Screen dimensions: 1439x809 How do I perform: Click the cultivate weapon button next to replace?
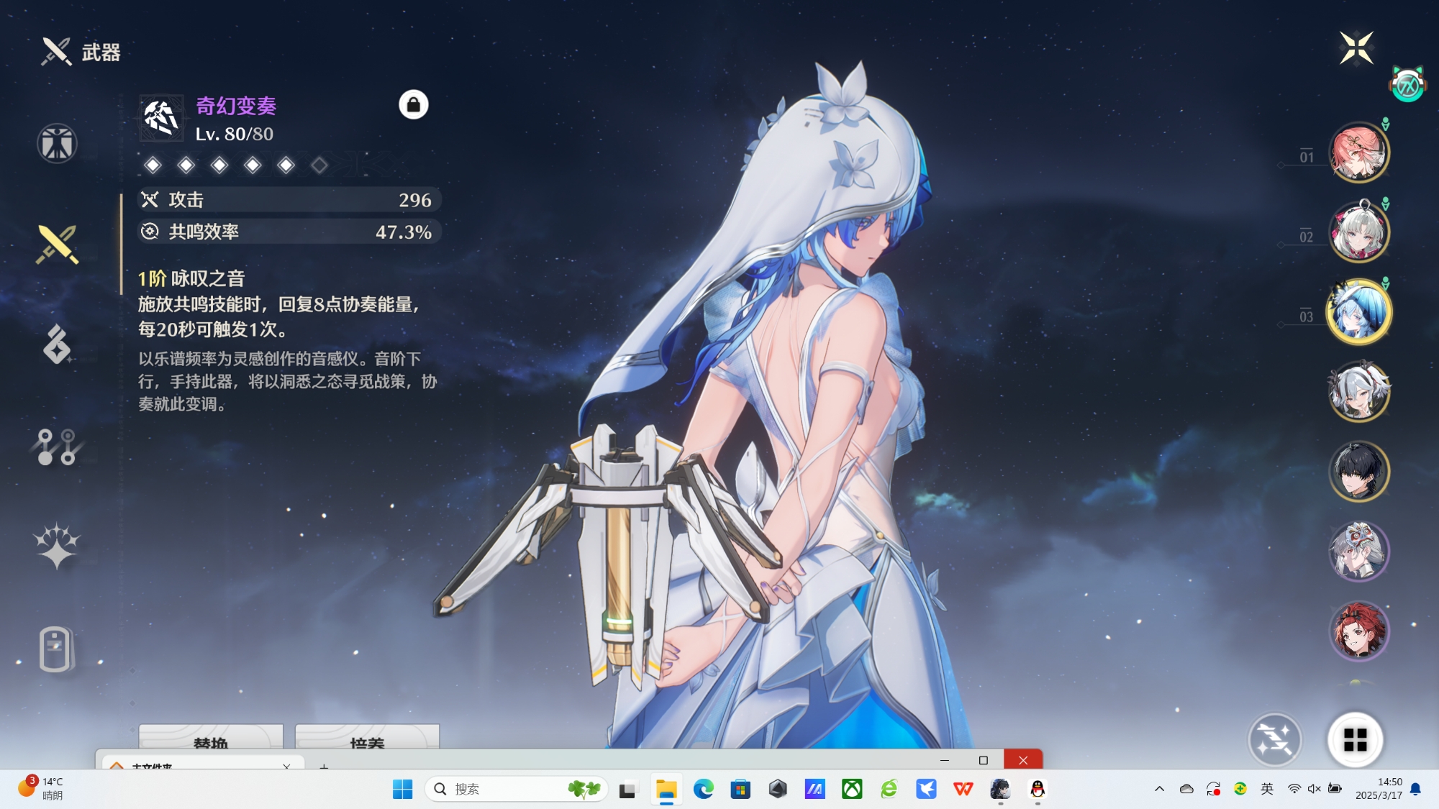pos(367,737)
